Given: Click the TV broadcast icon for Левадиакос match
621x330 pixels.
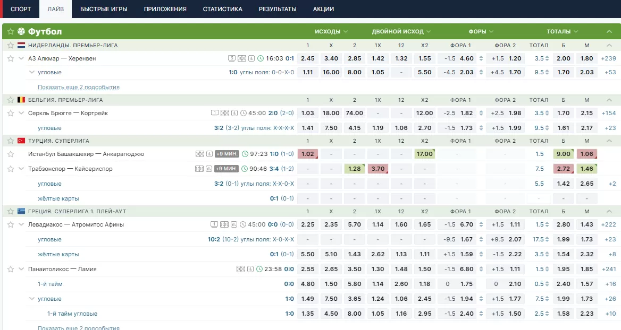Looking at the screenshot, I should tap(215, 224).
